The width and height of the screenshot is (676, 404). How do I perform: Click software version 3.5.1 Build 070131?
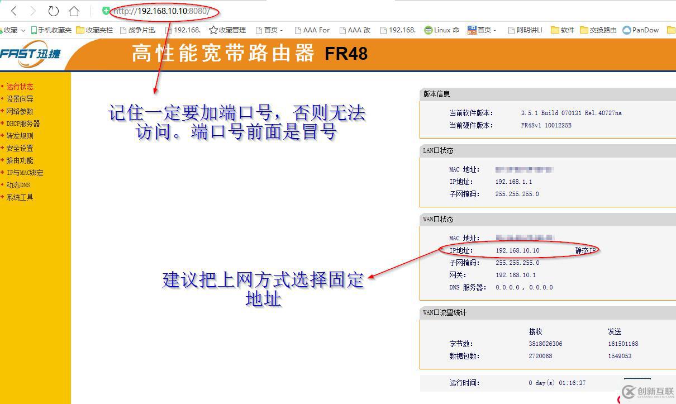click(x=571, y=113)
